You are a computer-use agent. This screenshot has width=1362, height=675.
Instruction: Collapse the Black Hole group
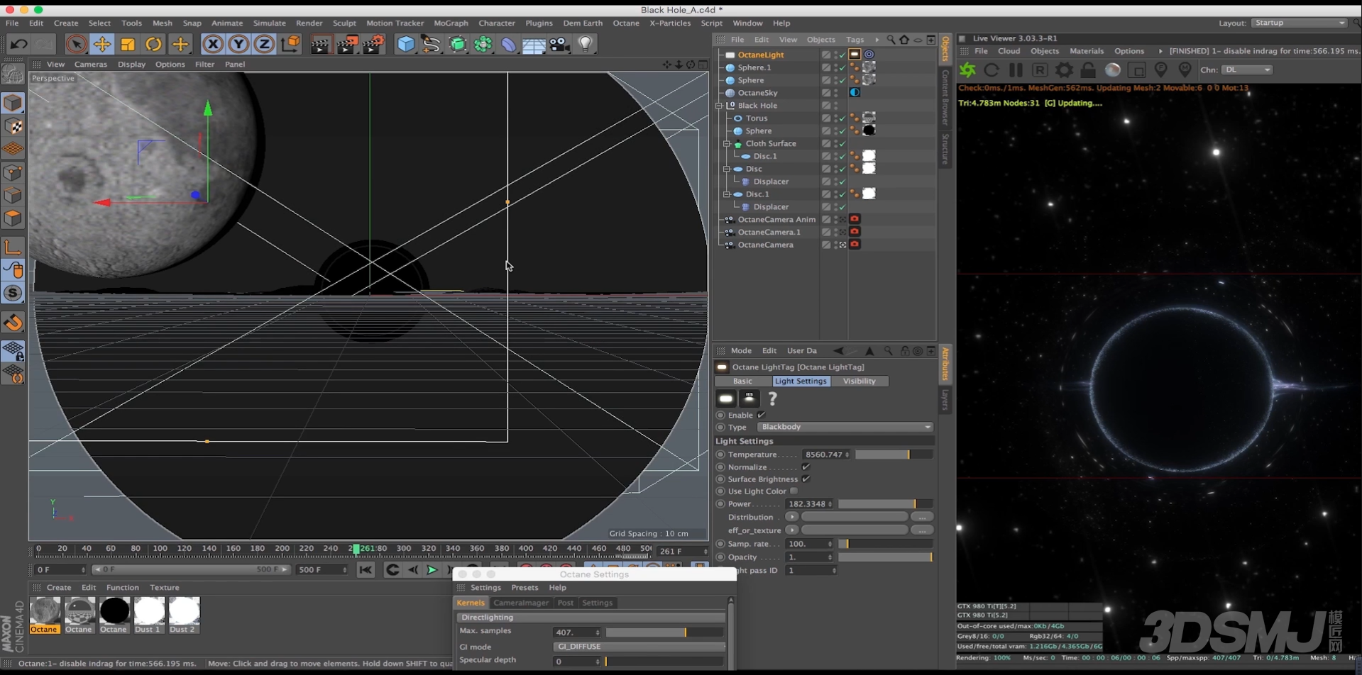coord(719,106)
